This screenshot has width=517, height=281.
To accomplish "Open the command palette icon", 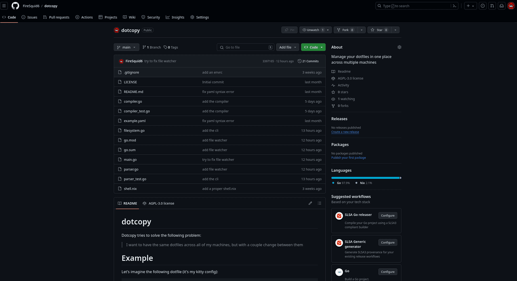I will 455,6.
